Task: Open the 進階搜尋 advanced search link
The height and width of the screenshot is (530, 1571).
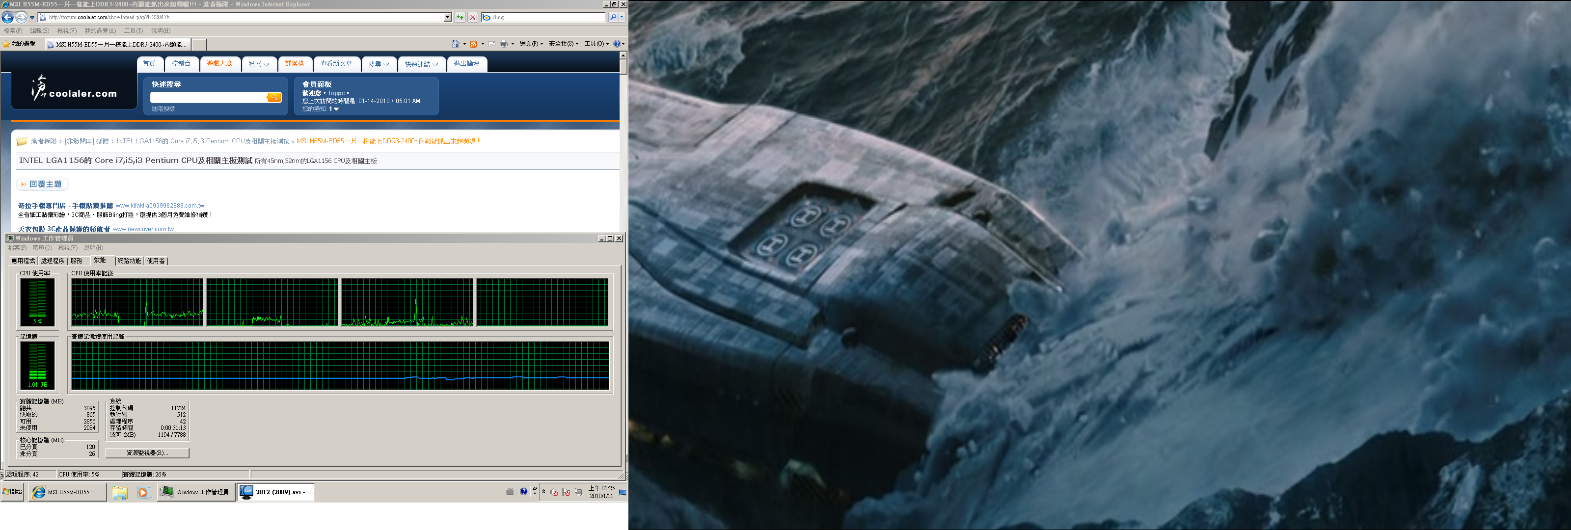Action: (x=163, y=109)
